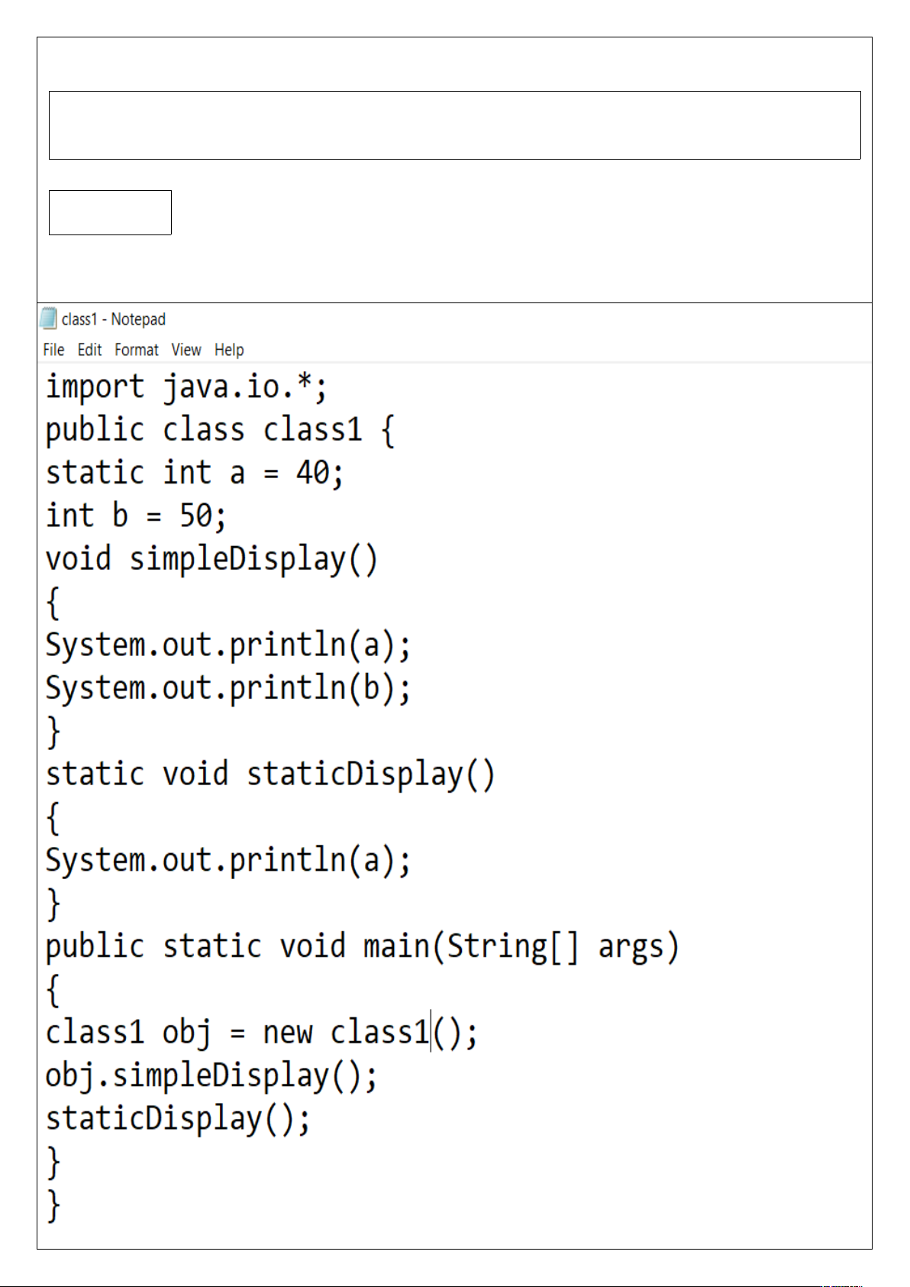Click the "class1 obj = new class1();" line
This screenshot has height=1287, width=910.
[261, 1033]
